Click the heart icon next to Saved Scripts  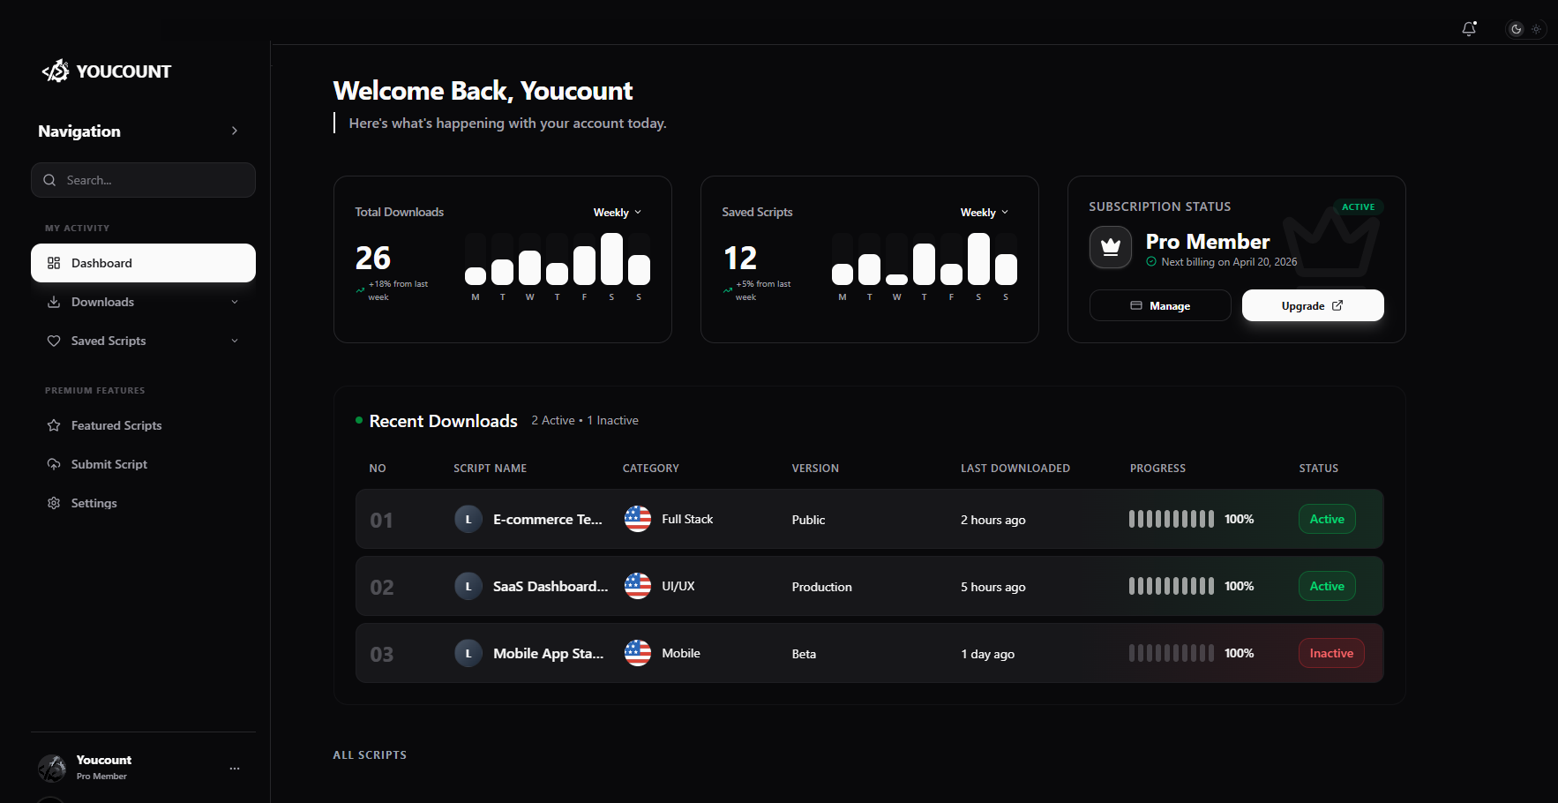tap(54, 340)
